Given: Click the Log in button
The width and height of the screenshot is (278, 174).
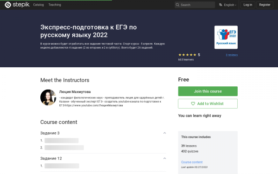Looking at the screenshot, I should (248, 5).
